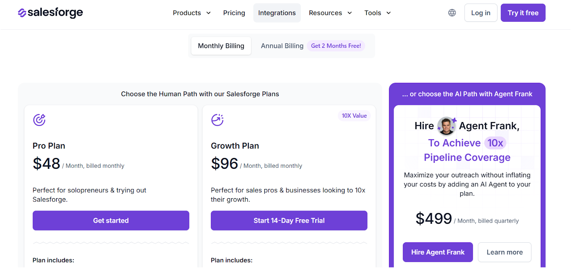
Task: Click the Growth Plan dart icon
Action: [x=218, y=120]
